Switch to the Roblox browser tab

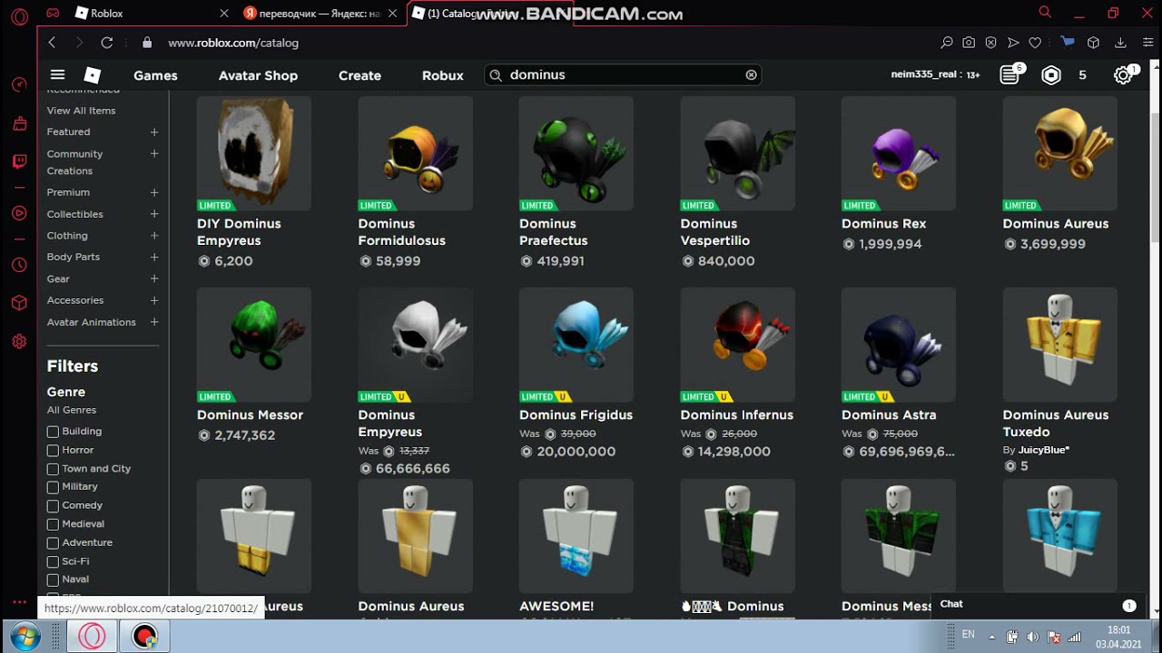150,14
